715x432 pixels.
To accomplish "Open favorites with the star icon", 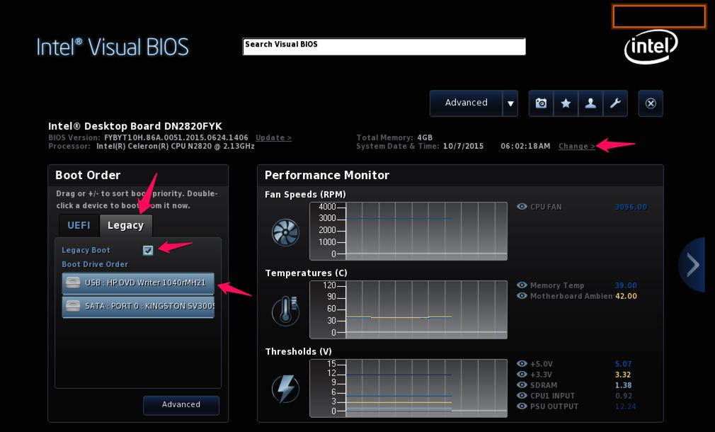I will pos(566,103).
